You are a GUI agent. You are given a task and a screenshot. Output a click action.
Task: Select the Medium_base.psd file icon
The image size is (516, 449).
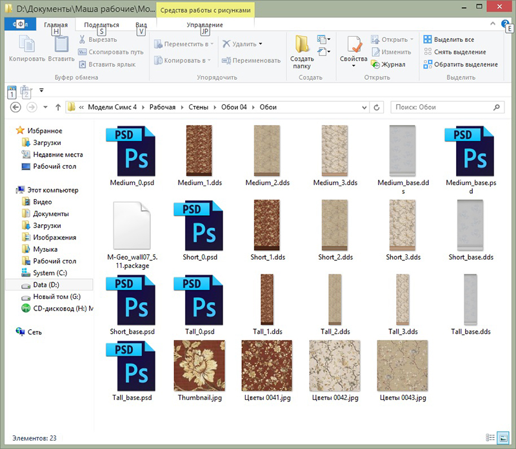click(x=471, y=151)
